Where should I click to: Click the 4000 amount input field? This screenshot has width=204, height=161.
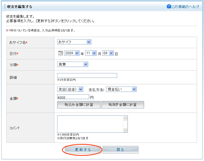73,97
